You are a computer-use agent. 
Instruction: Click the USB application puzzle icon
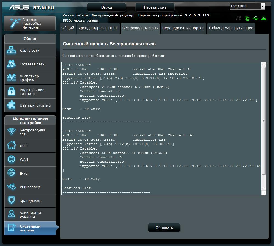click(11, 105)
